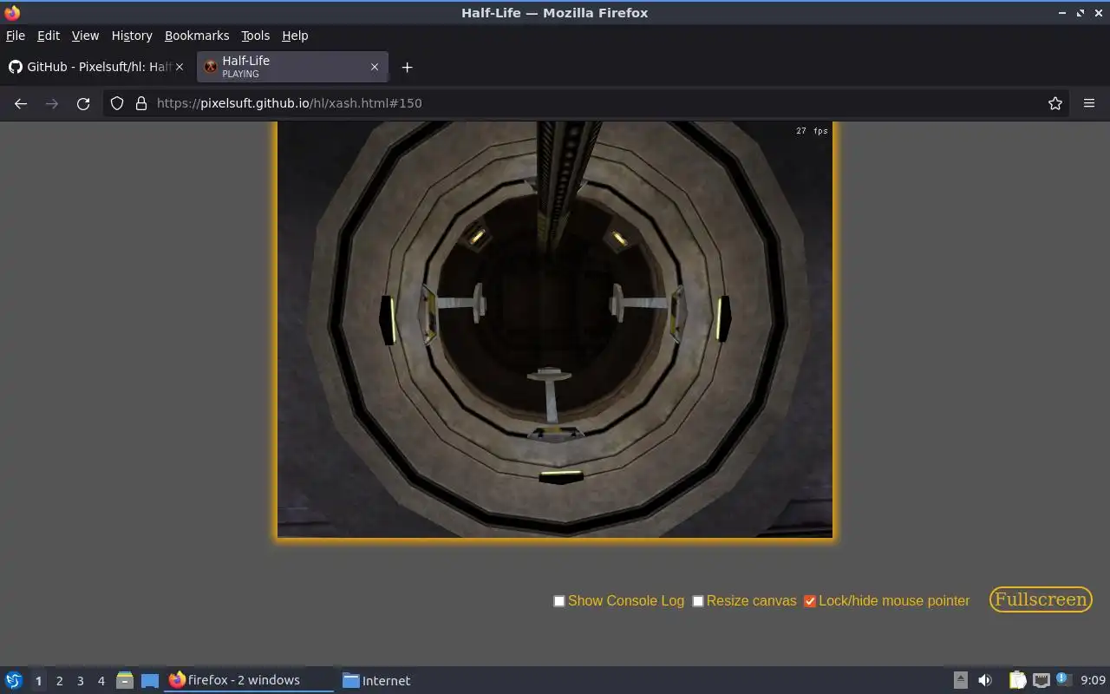Open the Internet taskbar window entry

tap(376, 680)
